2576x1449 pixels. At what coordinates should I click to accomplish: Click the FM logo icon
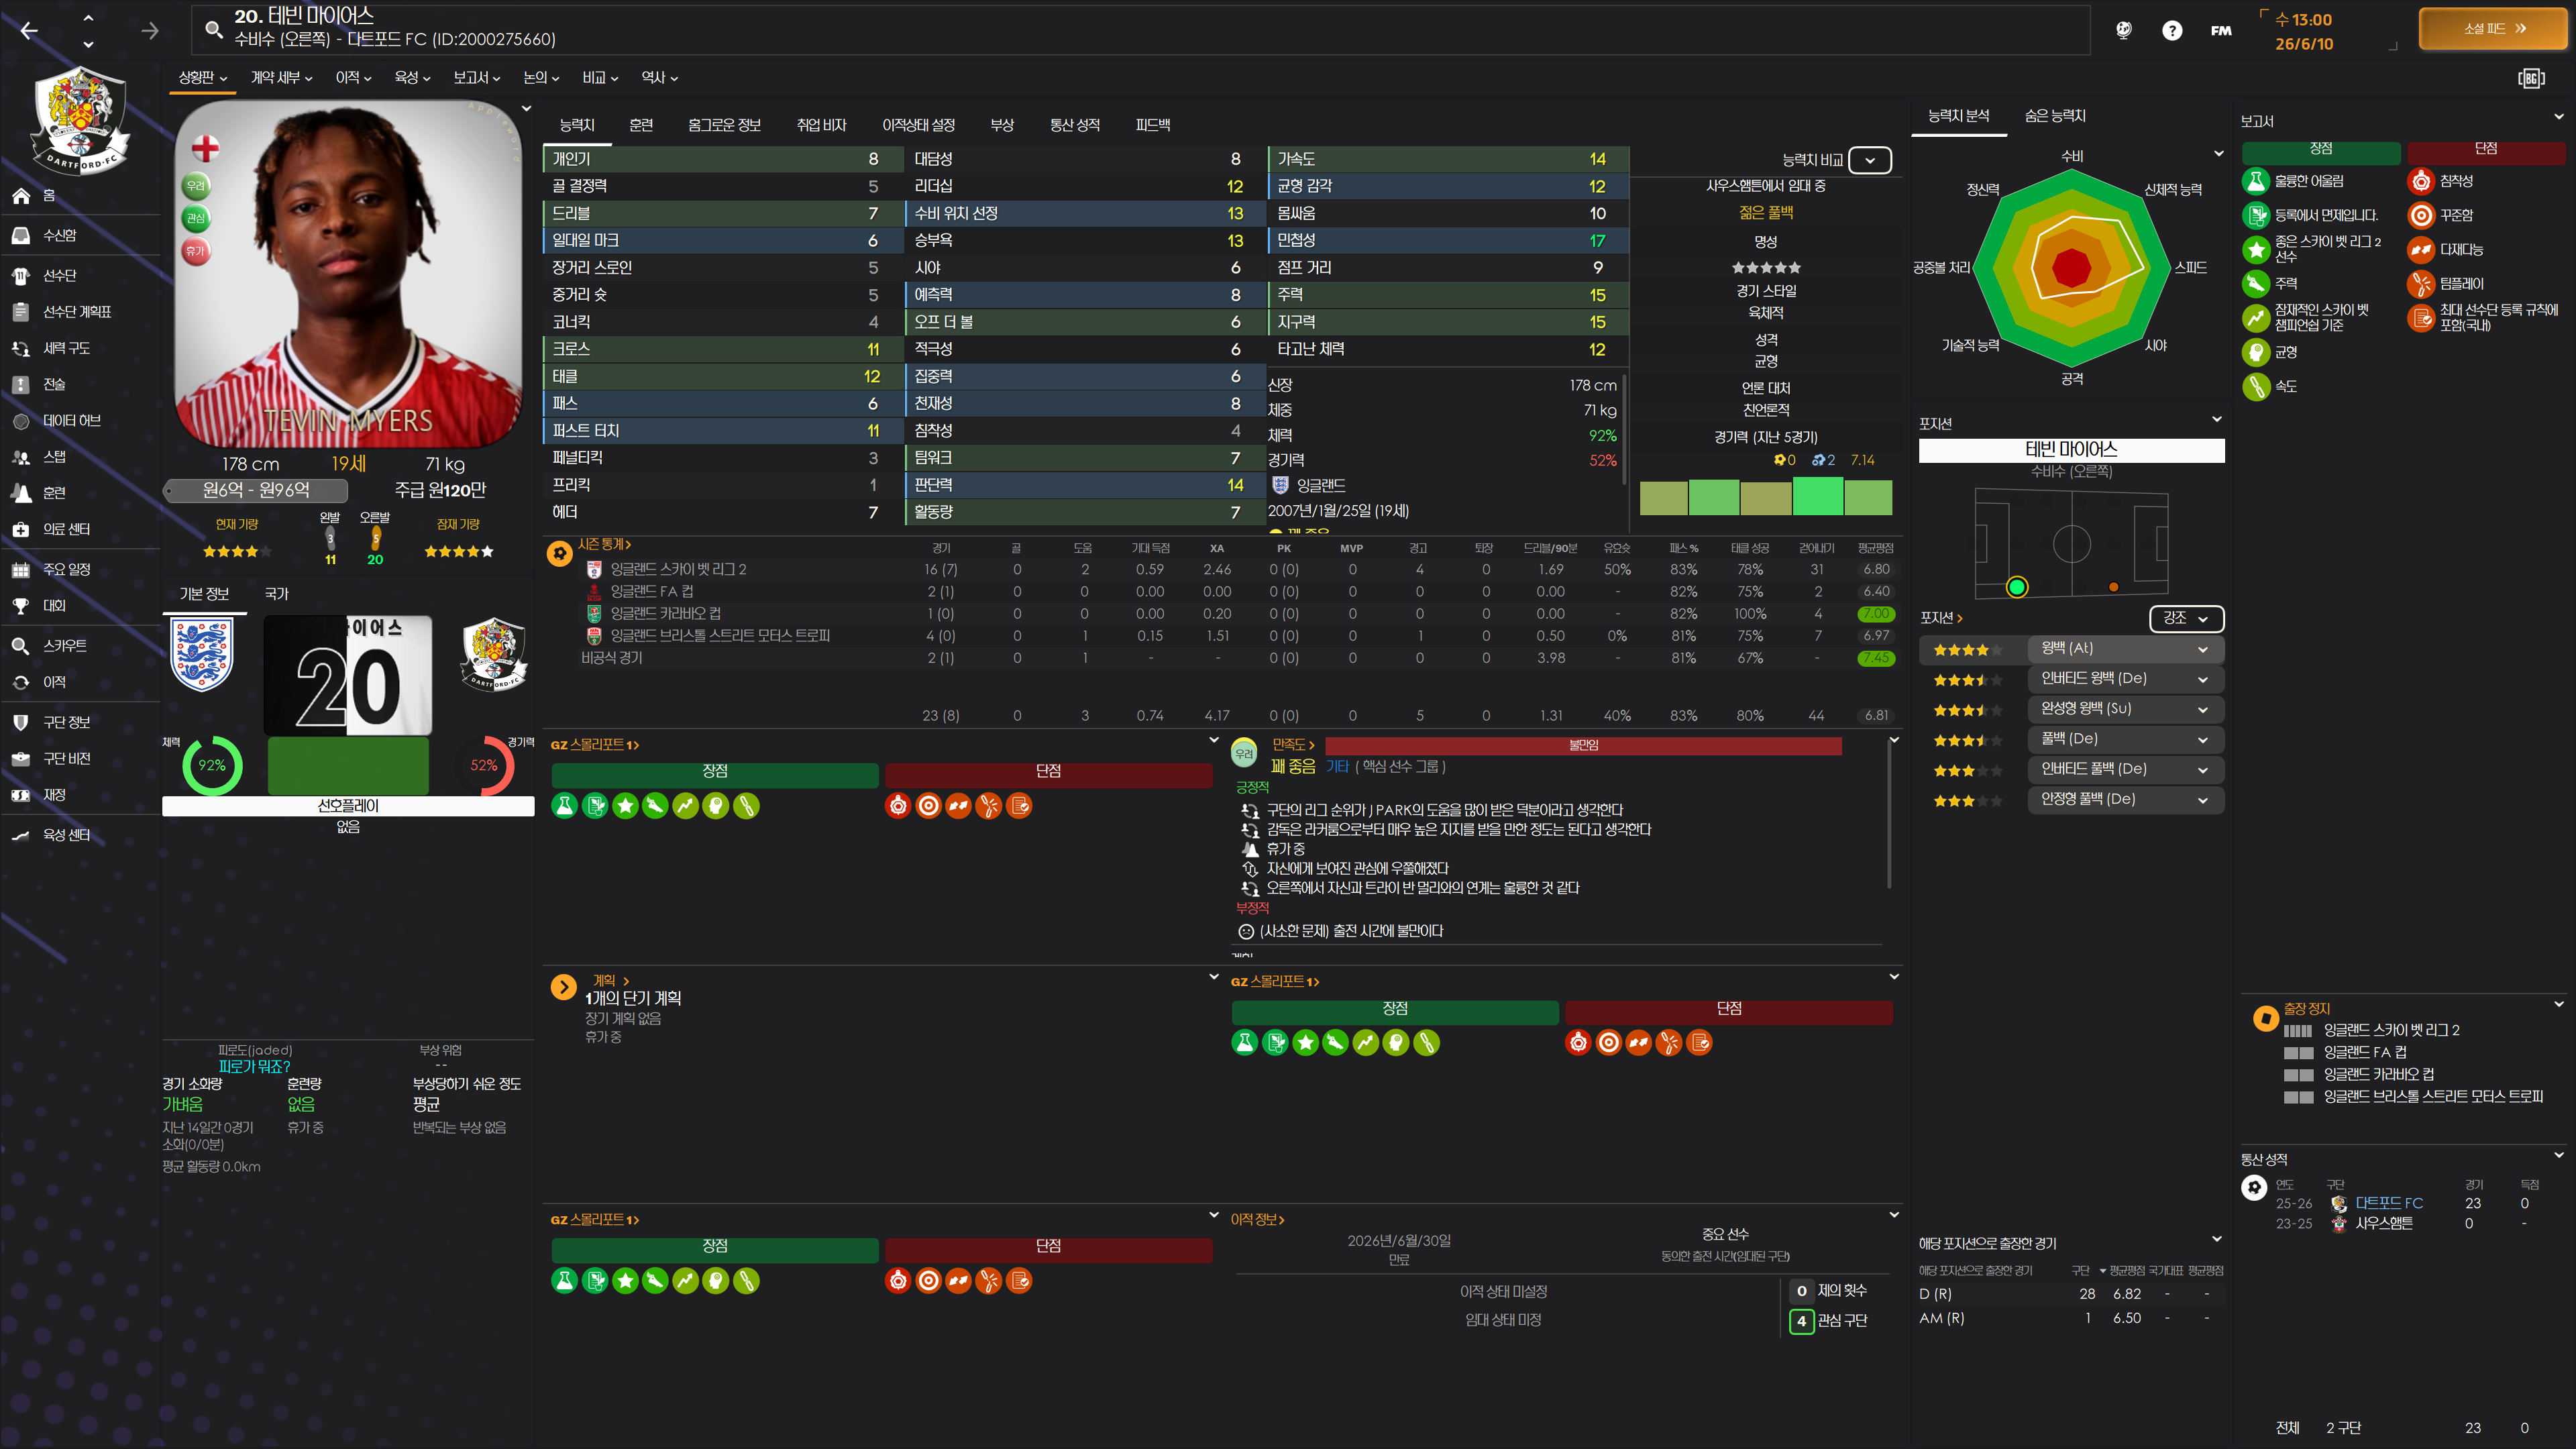coord(2220,30)
